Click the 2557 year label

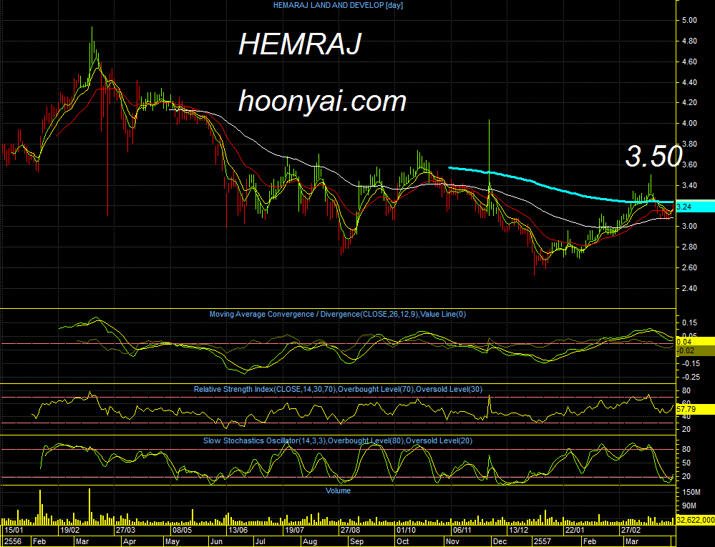click(x=543, y=541)
